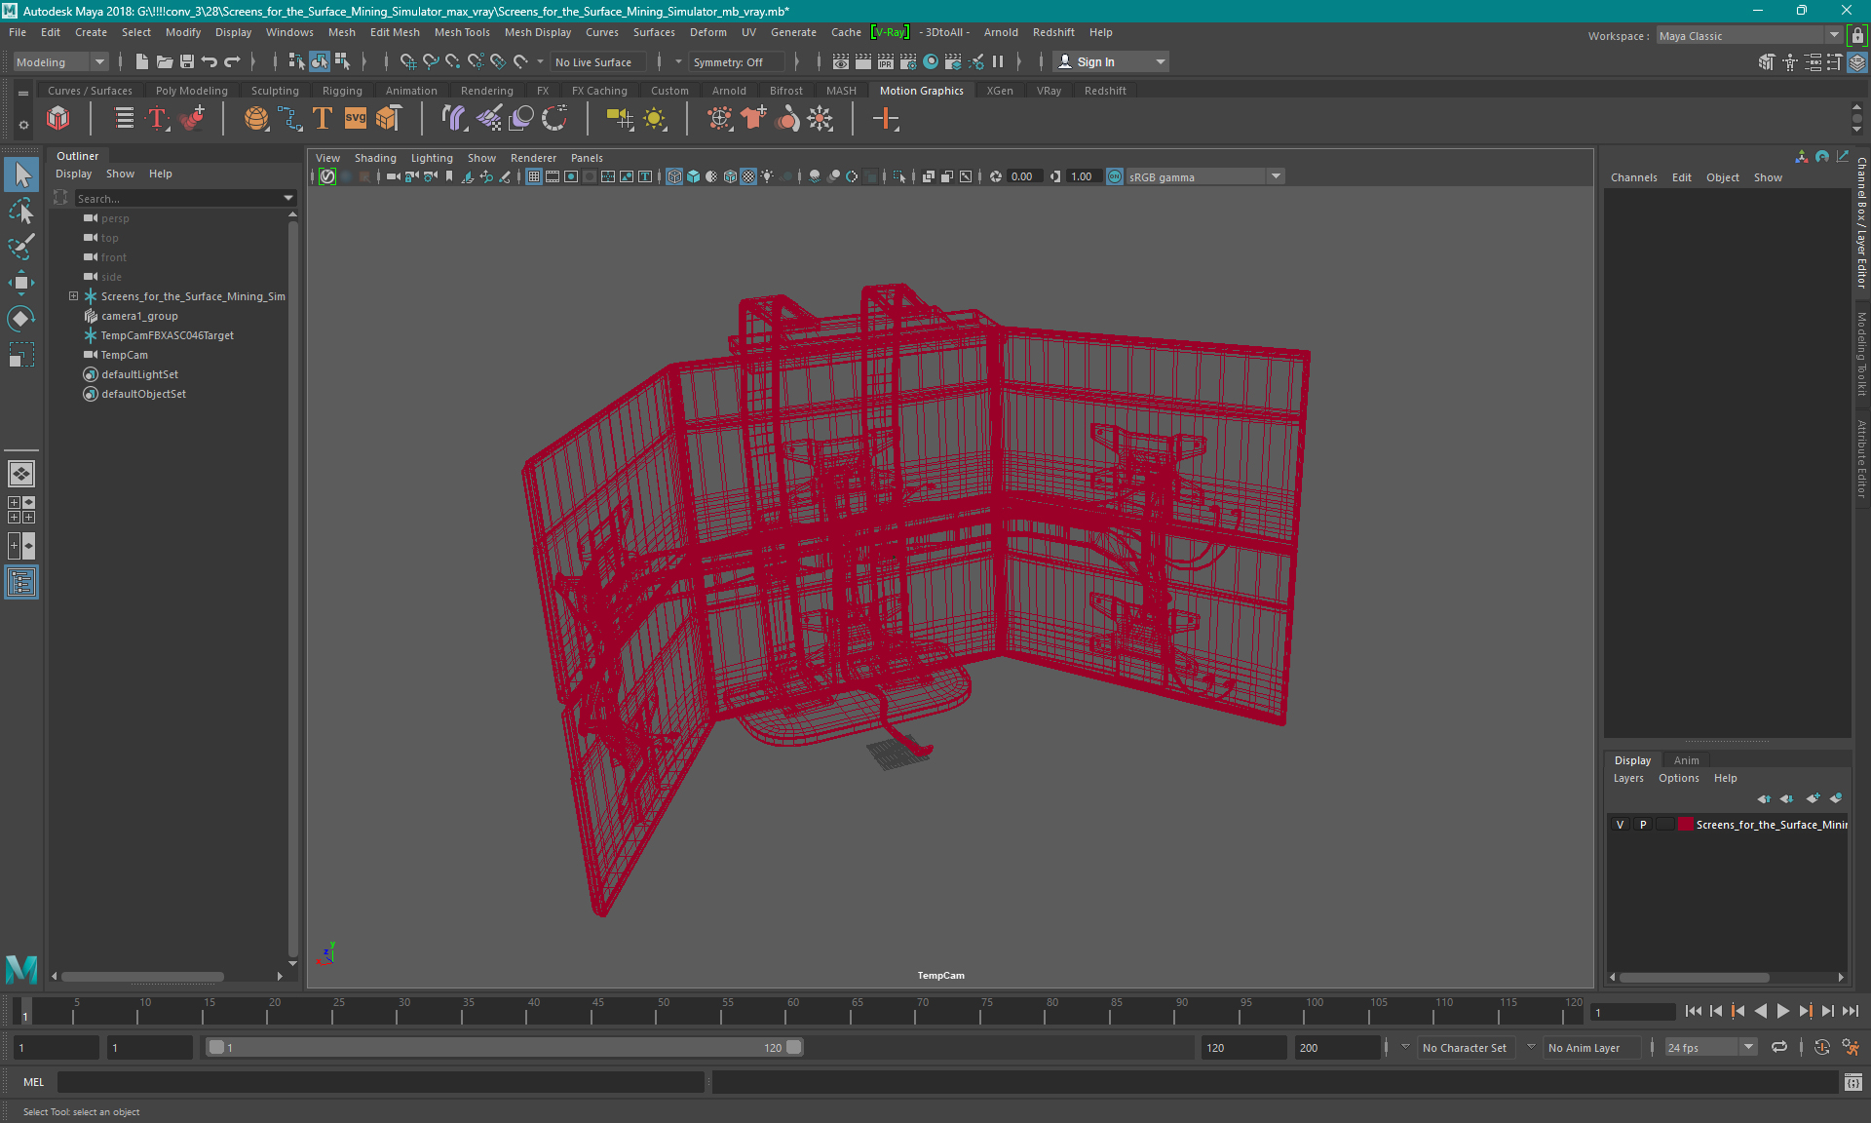Image resolution: width=1871 pixels, height=1123 pixels.
Task: Open the sRGB gamma dropdown
Action: click(x=1205, y=176)
